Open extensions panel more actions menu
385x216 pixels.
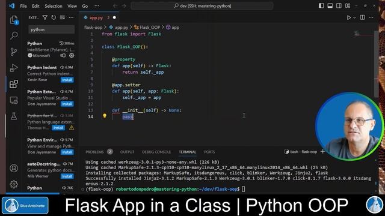pos(71,17)
